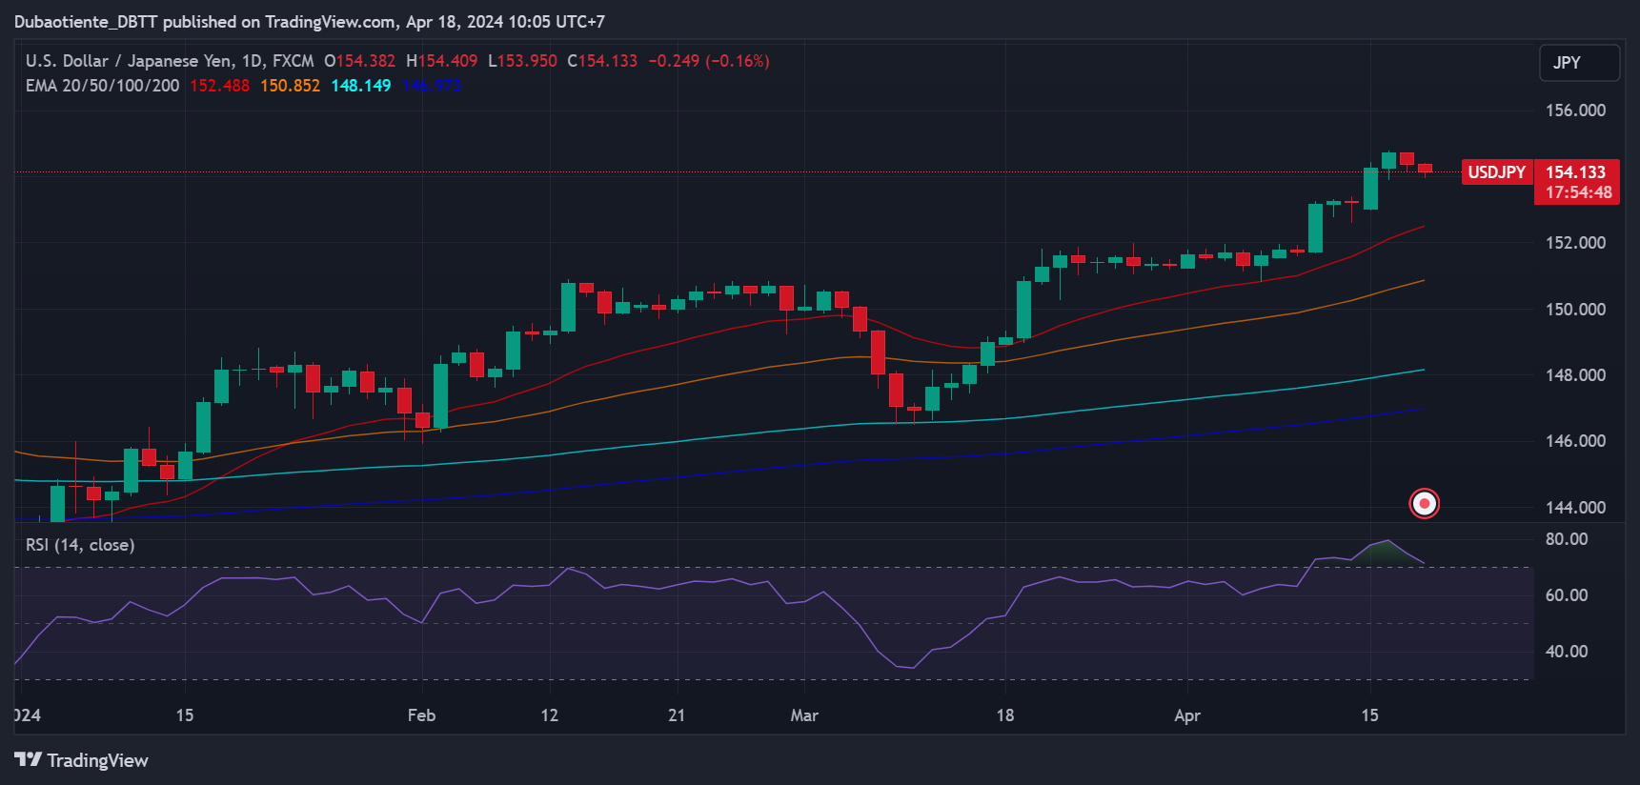Click the 144.000 price axis label
The width and height of the screenshot is (1640, 785).
click(1575, 508)
